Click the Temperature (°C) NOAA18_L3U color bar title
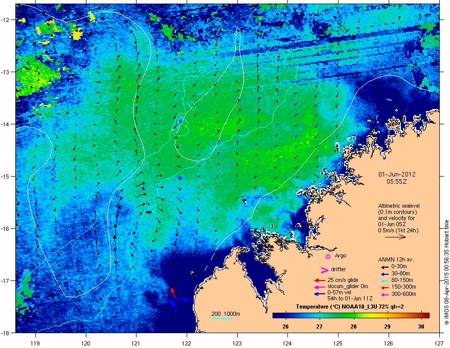This screenshot has width=450, height=348. pos(350,307)
